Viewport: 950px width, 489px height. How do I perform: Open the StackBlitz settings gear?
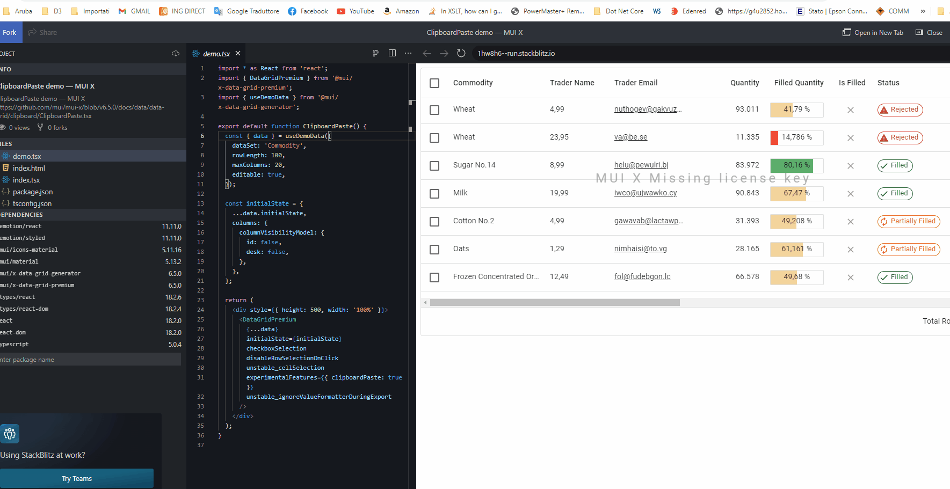(10, 434)
